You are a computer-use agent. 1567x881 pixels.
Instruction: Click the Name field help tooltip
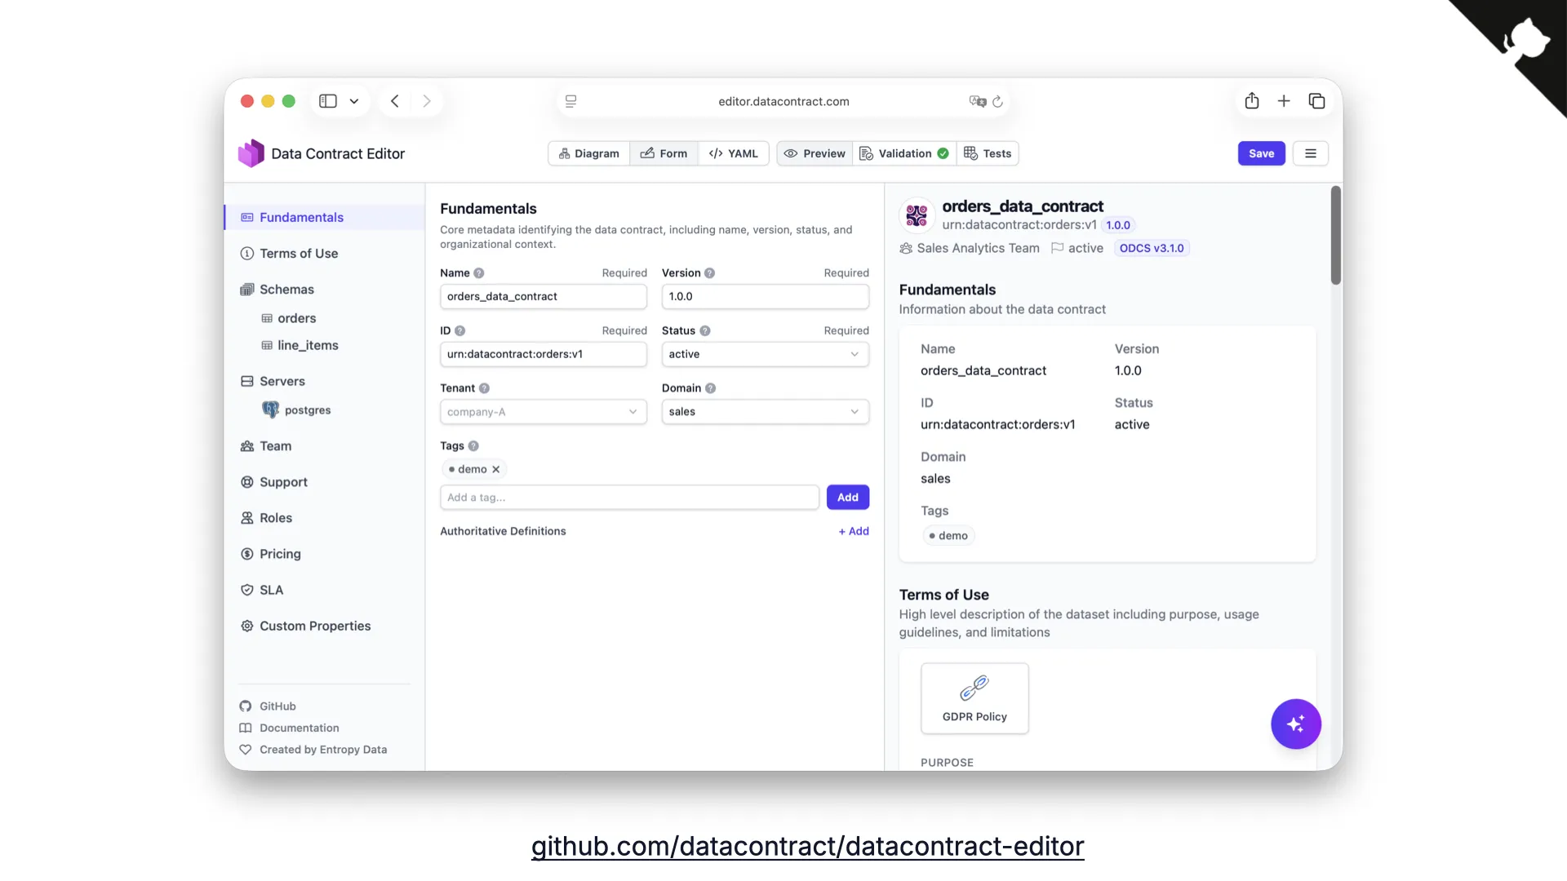(478, 272)
